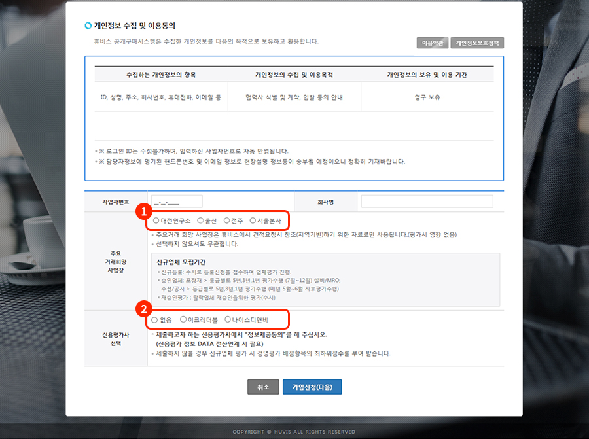Click the 주요 거래희망 사업장 label
The image size is (589, 439).
pos(116,262)
